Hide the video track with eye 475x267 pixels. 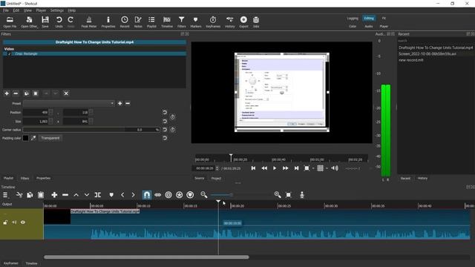23,222
